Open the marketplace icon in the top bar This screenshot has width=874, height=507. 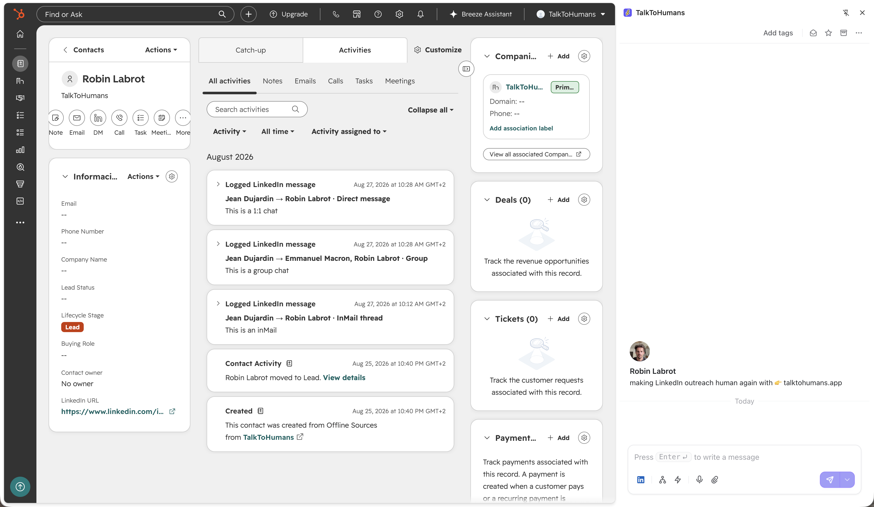[x=357, y=14]
